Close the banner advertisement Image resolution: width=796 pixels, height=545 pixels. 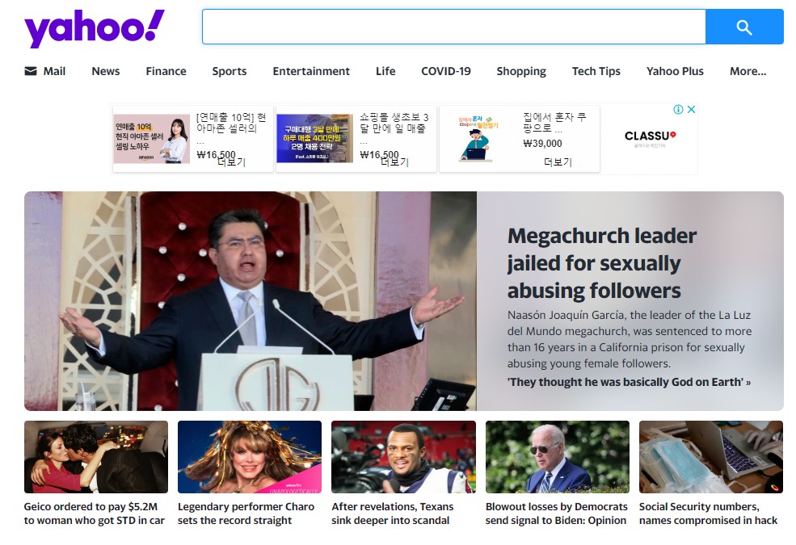(x=691, y=110)
